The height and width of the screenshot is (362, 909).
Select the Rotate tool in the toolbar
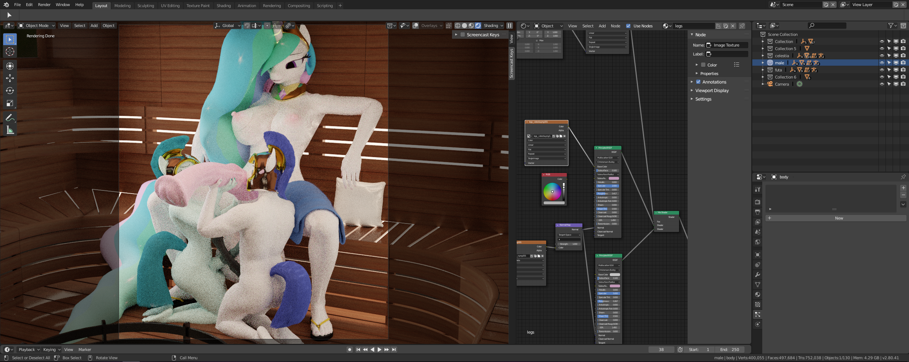(10, 91)
